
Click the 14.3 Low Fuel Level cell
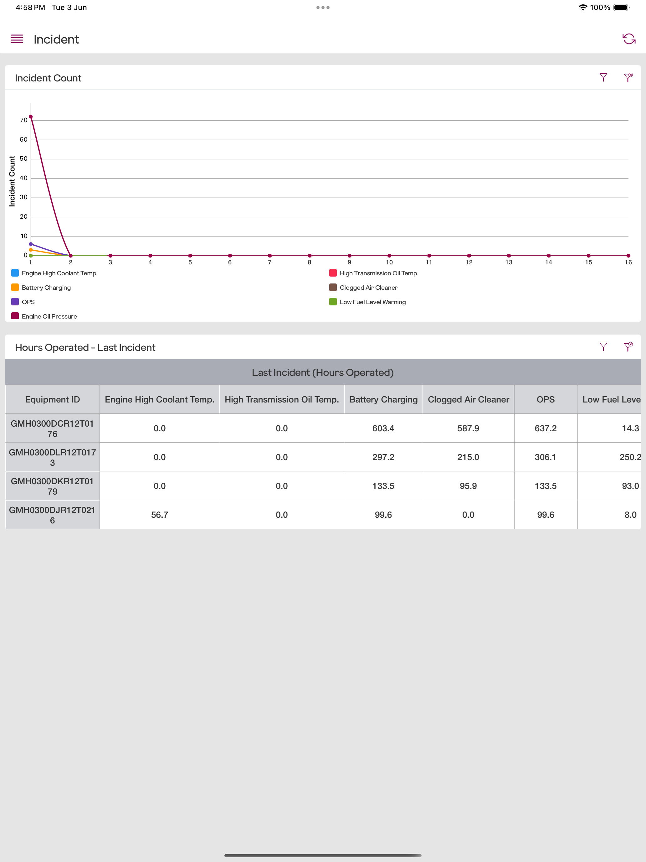tap(609, 428)
